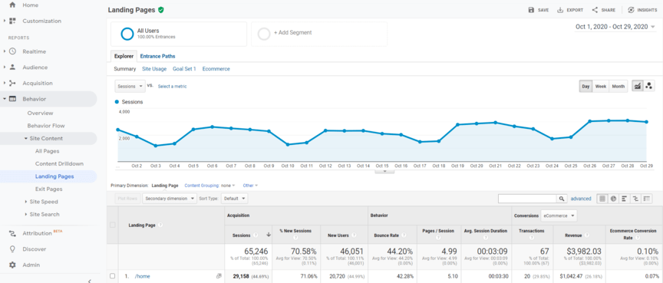663x283 pixels.
Task: Open Behavior Flow report
Action: point(46,126)
